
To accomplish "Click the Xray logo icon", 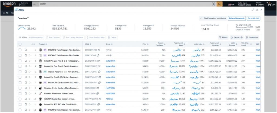I will click(16, 10).
